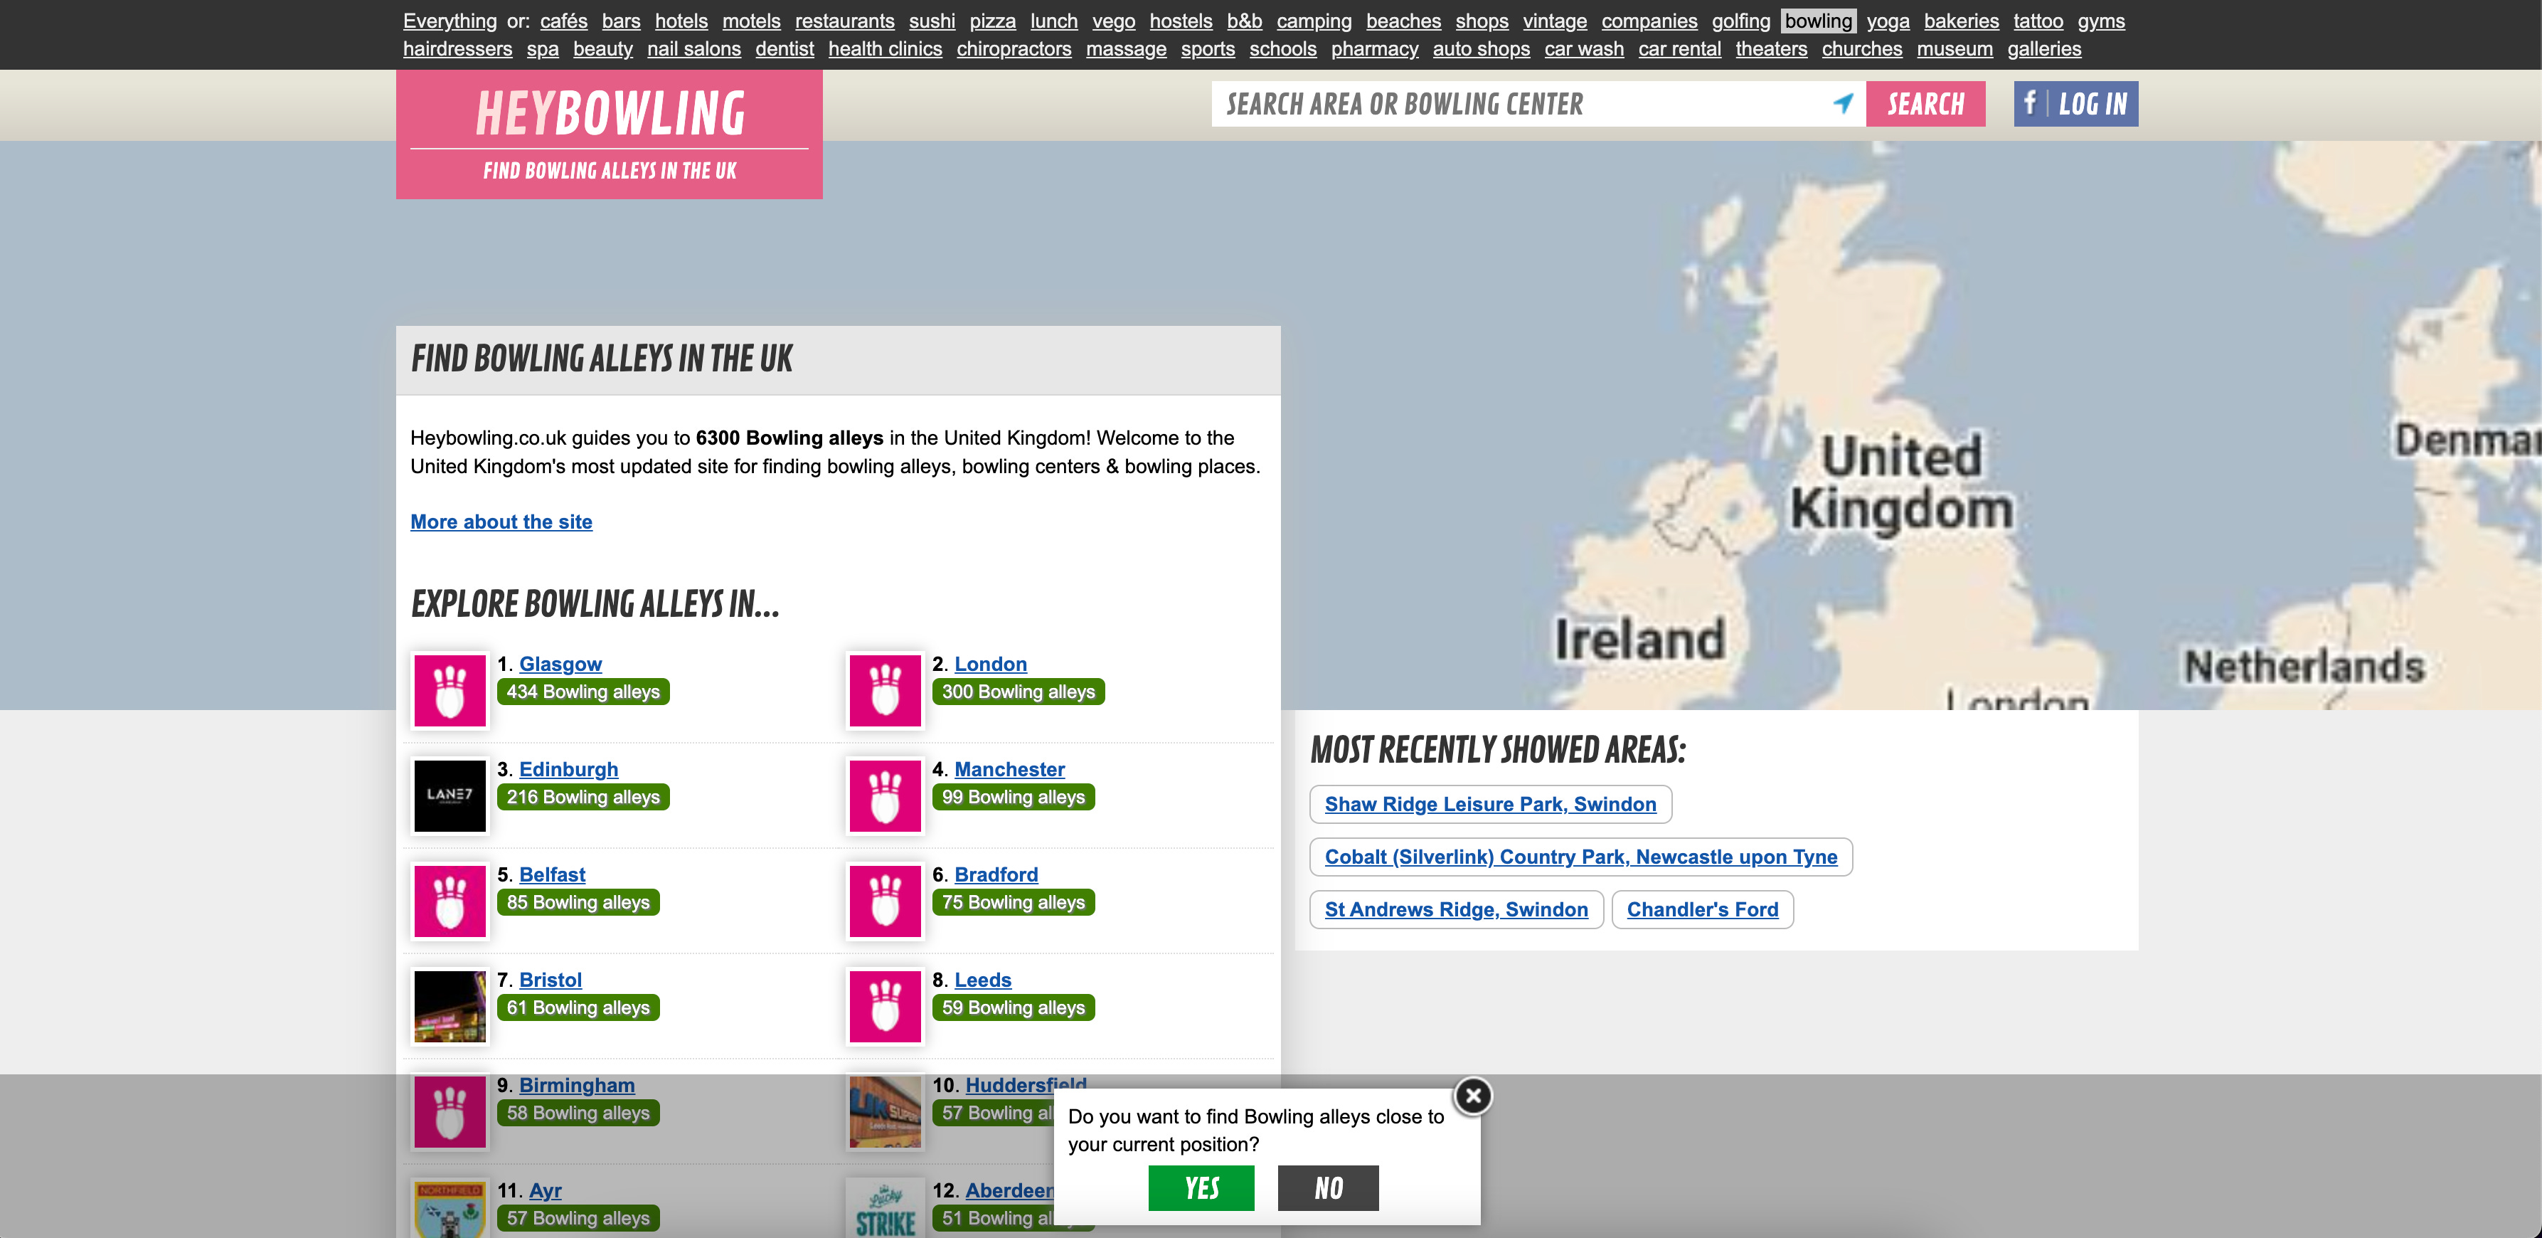Select the bowling category in top menu

pos(1818,21)
